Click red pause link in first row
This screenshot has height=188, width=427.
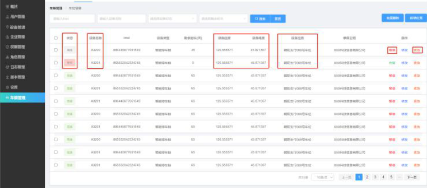click(x=392, y=50)
